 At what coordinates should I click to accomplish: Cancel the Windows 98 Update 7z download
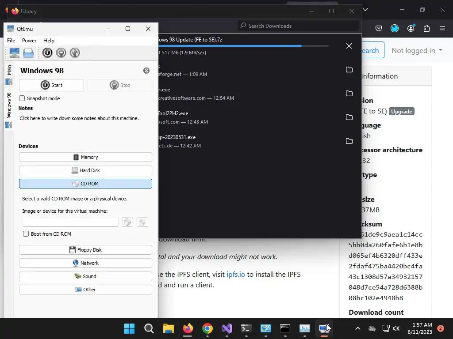349,46
